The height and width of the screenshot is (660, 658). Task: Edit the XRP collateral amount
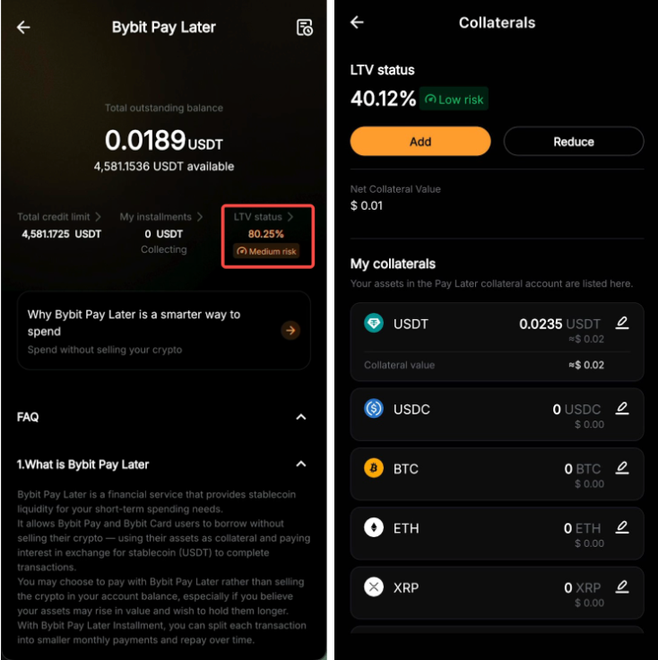(x=622, y=586)
